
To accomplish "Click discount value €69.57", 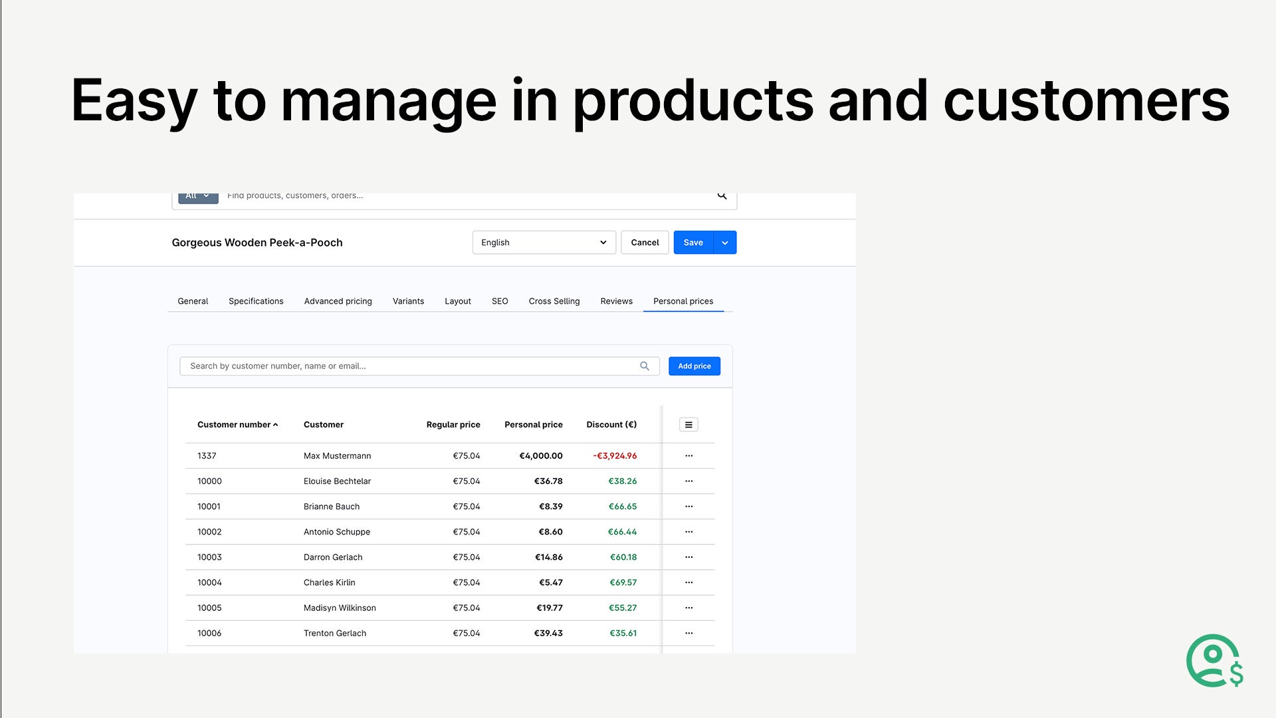I will click(623, 582).
